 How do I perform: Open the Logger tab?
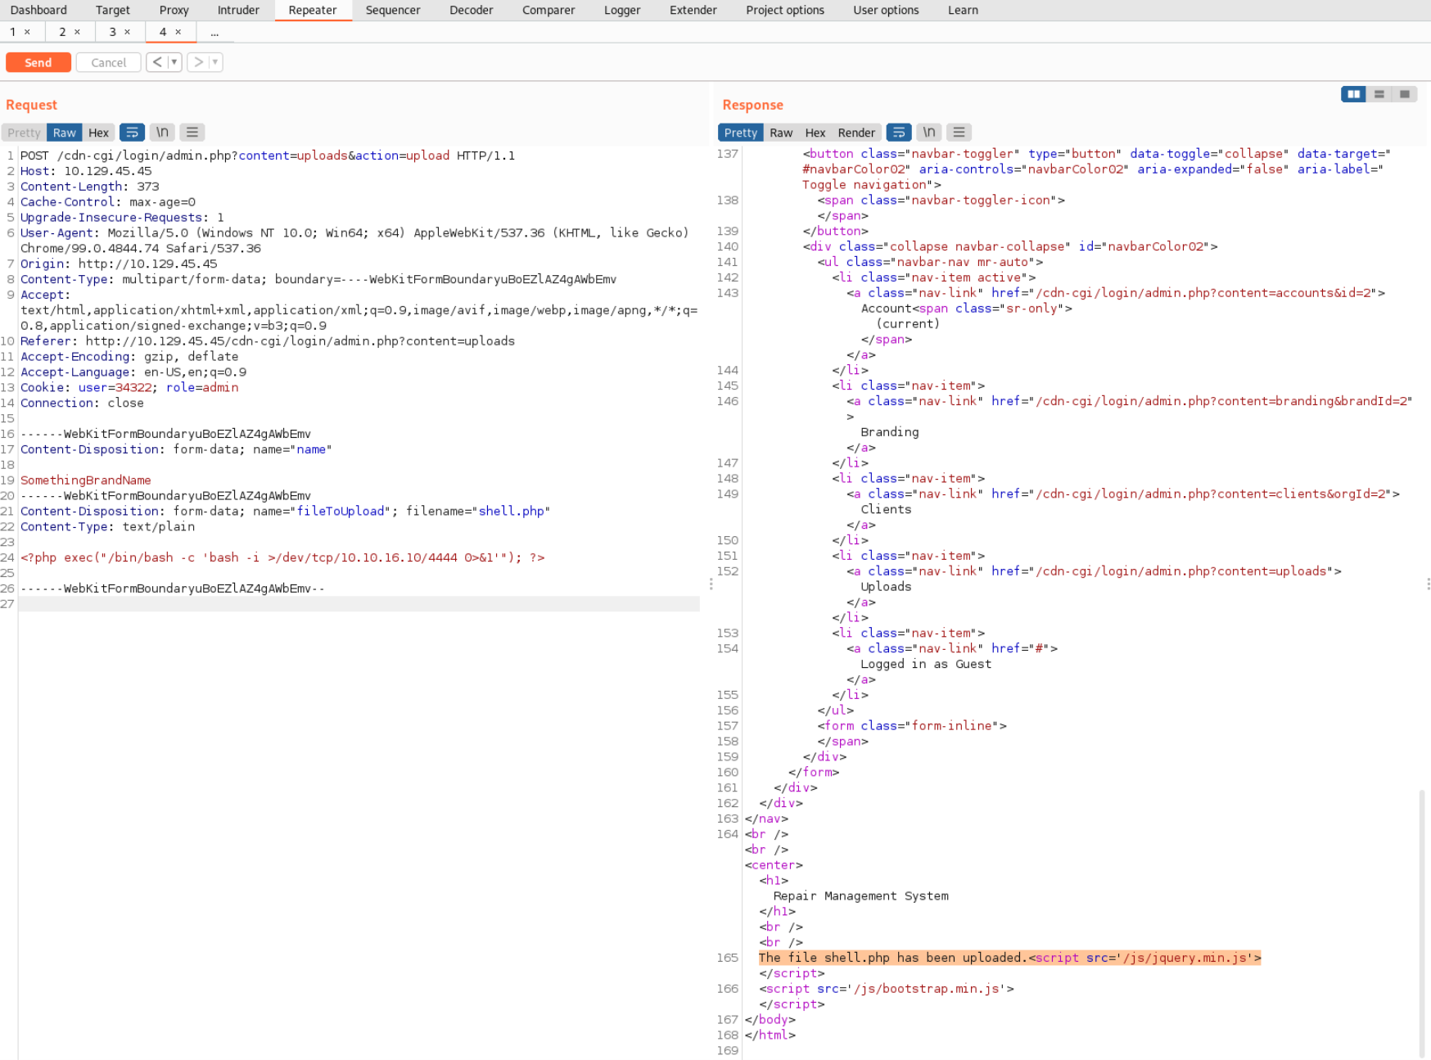click(622, 10)
